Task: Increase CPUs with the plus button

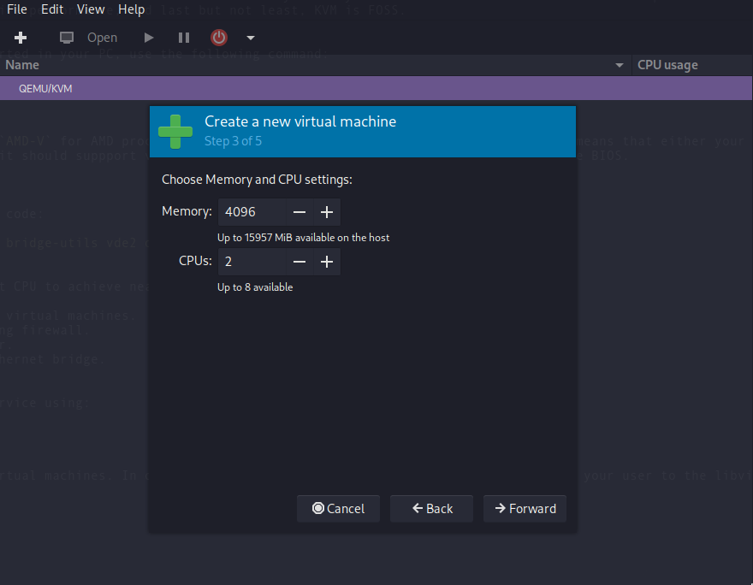Action: point(327,262)
